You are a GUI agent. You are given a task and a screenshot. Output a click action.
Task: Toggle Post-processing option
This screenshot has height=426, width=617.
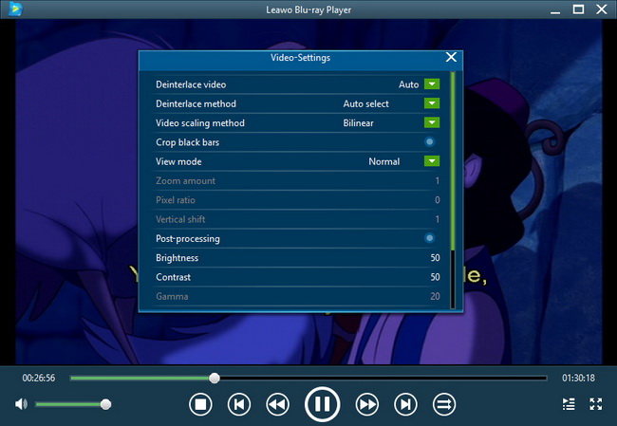430,238
